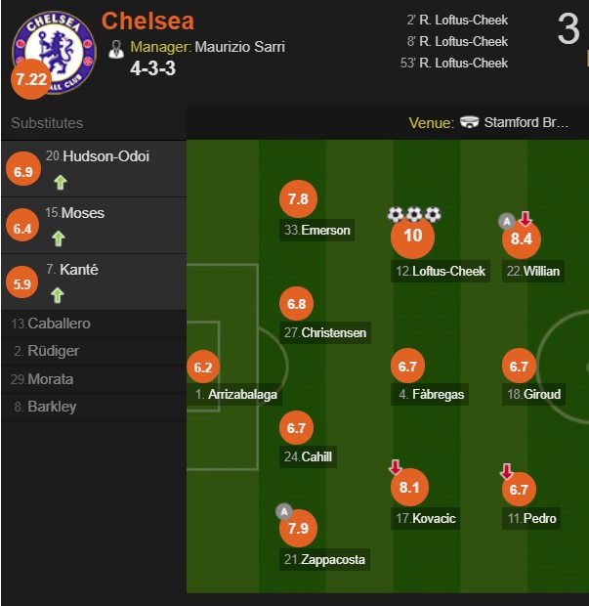Click the hat-trick footballs above Loftus-Cheek

(414, 214)
